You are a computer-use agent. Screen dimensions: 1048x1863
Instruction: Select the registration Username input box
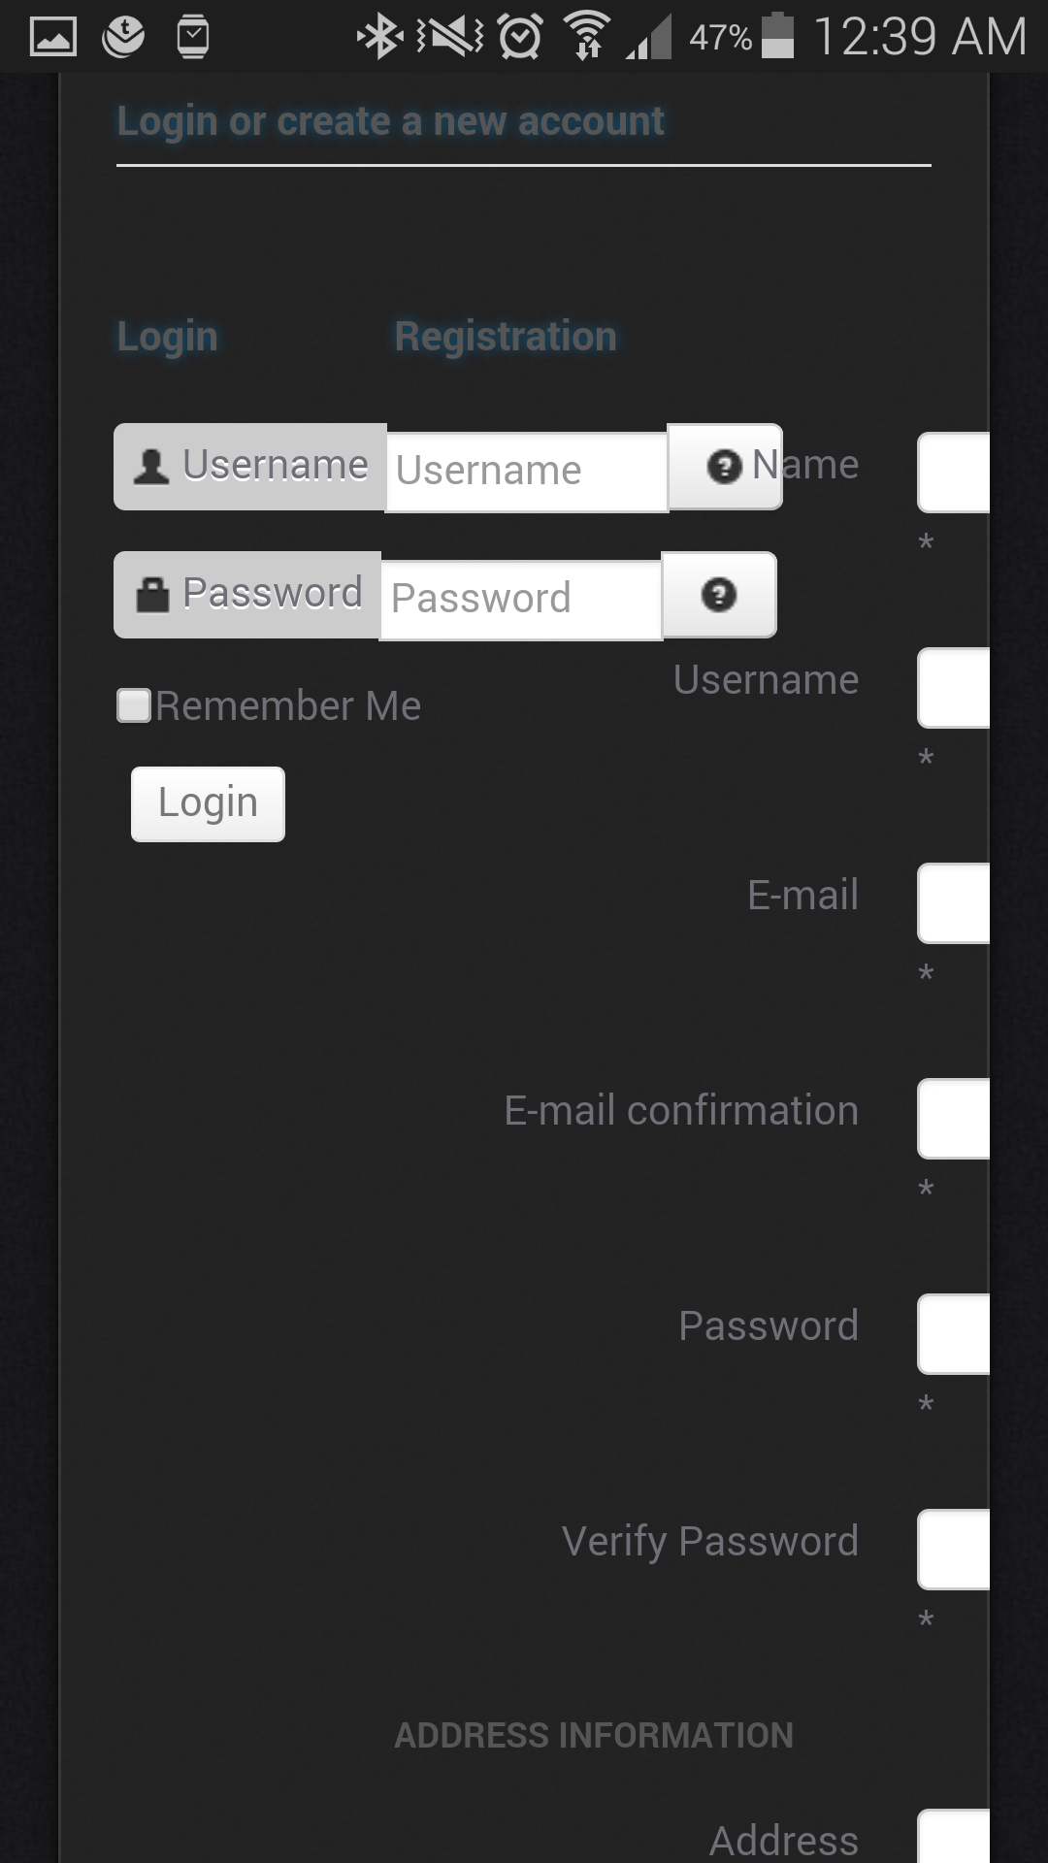954,688
